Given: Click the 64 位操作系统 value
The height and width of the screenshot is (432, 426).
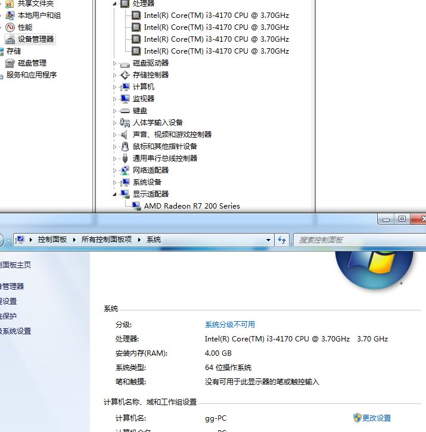Looking at the screenshot, I should click(228, 368).
